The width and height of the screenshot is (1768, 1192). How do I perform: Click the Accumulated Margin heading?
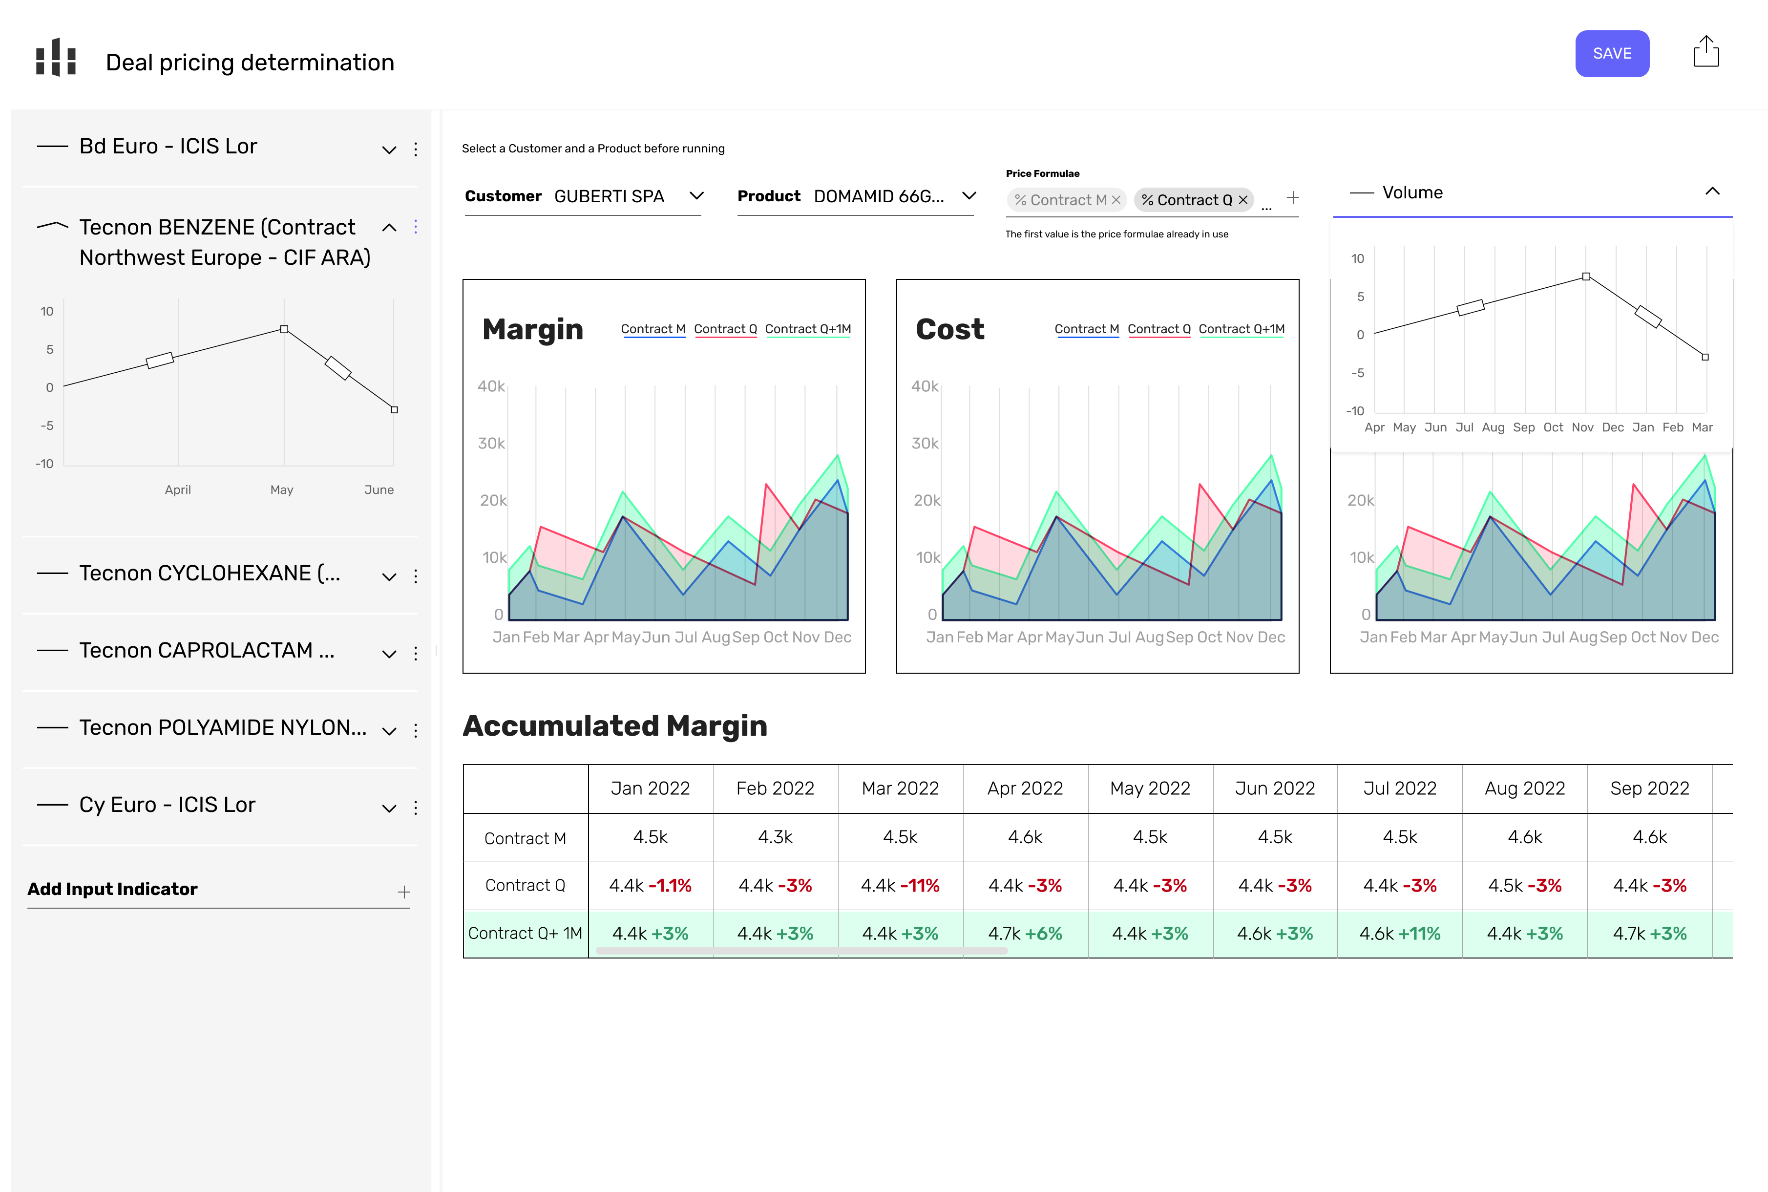(x=615, y=726)
